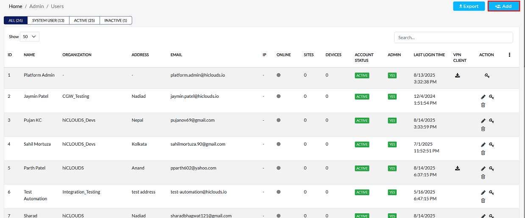Click the Add user button
The image size is (525, 218).
[503, 6]
